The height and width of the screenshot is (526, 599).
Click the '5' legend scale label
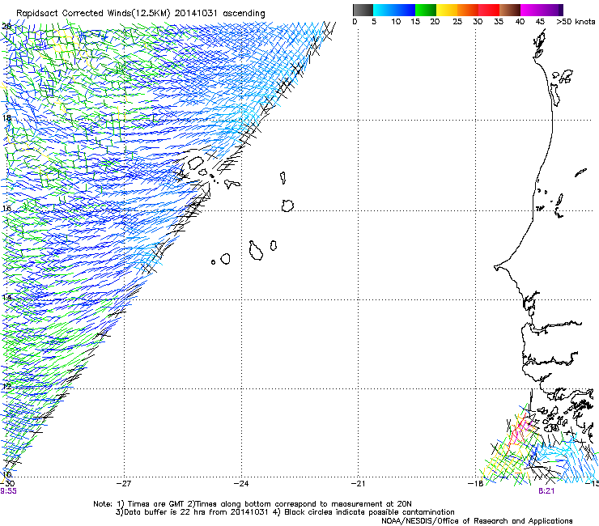click(374, 22)
